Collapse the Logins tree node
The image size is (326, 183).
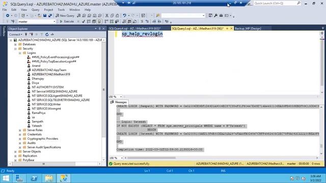(20, 53)
